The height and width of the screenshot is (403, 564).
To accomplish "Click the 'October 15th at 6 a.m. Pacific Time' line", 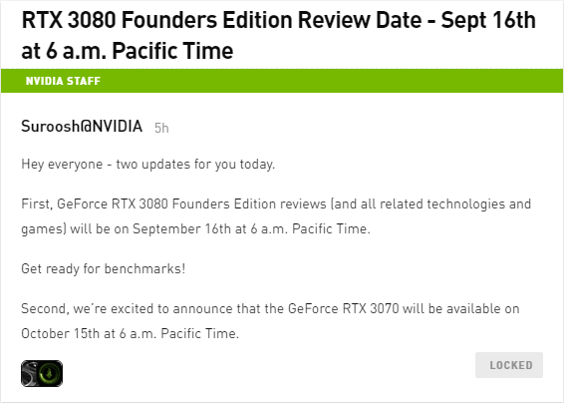I will click(130, 334).
